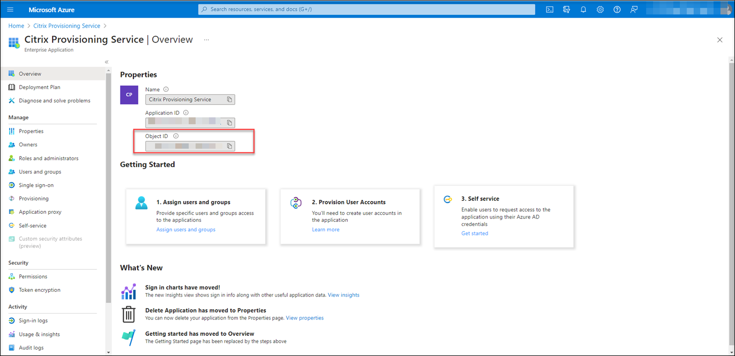Go to Home breadcrumb

click(x=16, y=25)
